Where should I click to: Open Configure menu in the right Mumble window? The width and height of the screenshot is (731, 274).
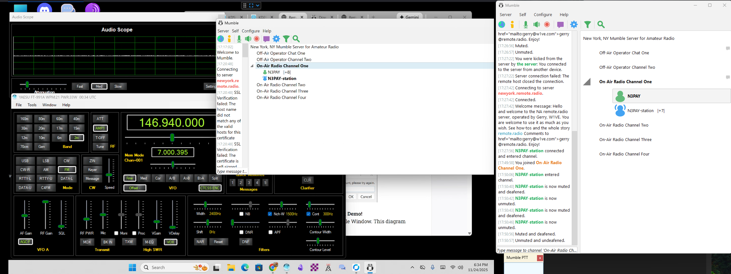pos(542,15)
